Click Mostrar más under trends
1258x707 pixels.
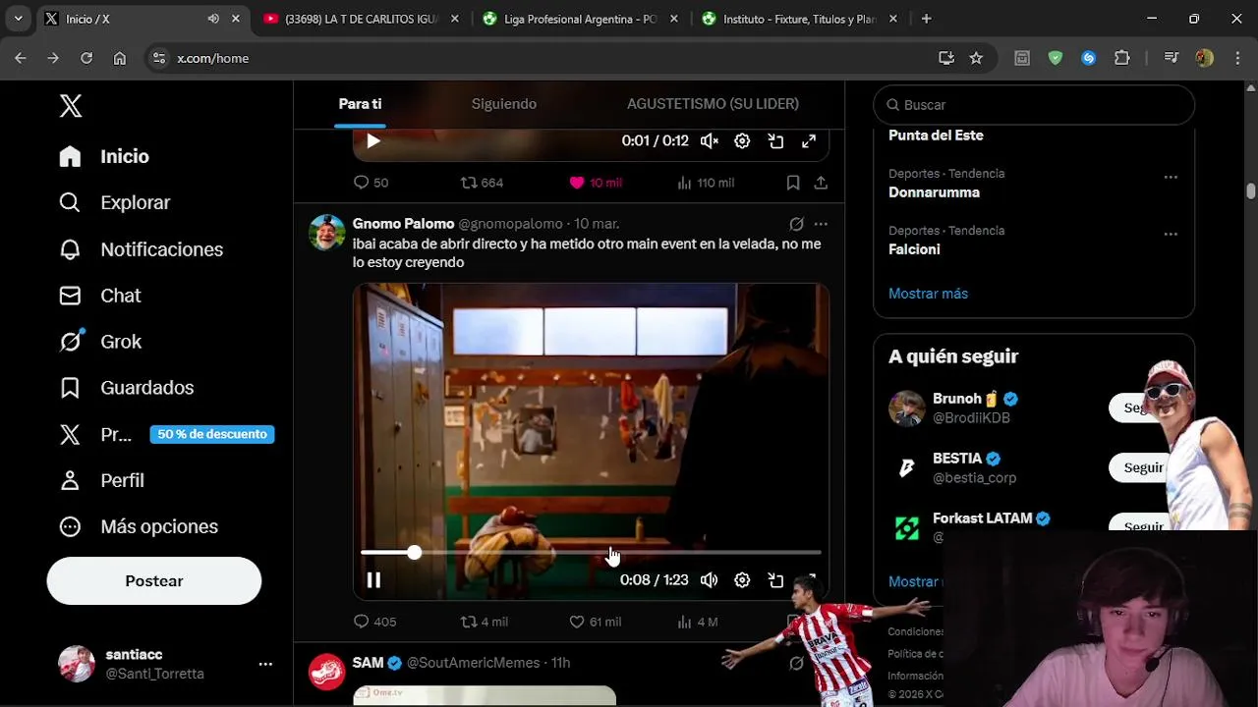coord(928,294)
